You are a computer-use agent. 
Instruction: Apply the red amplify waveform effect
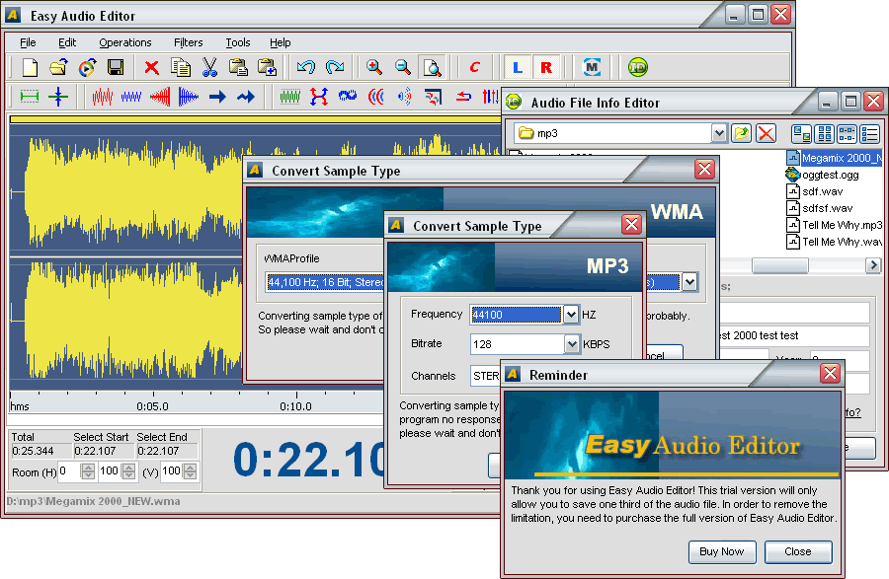[102, 97]
